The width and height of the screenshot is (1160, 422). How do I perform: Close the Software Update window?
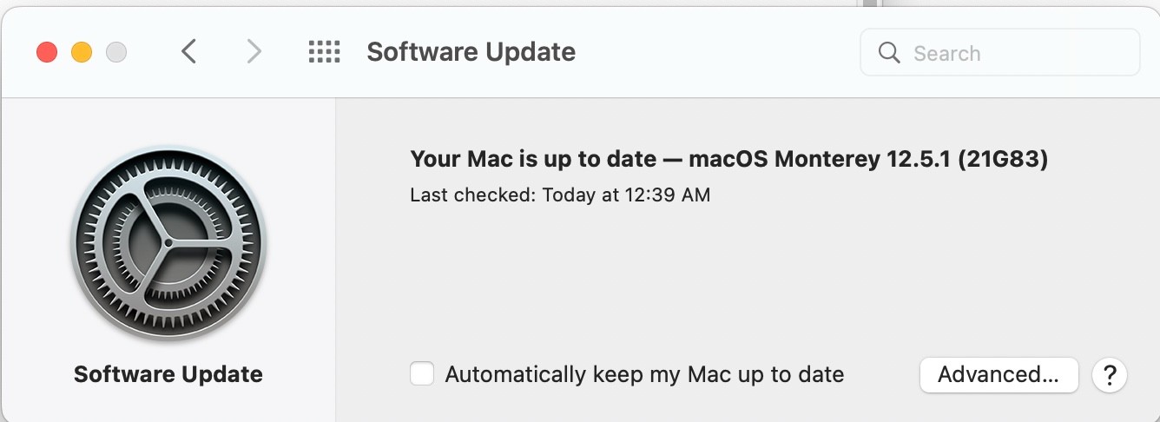[x=47, y=52]
